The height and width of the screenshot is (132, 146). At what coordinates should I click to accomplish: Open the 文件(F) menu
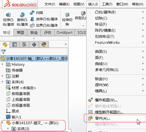50,4
